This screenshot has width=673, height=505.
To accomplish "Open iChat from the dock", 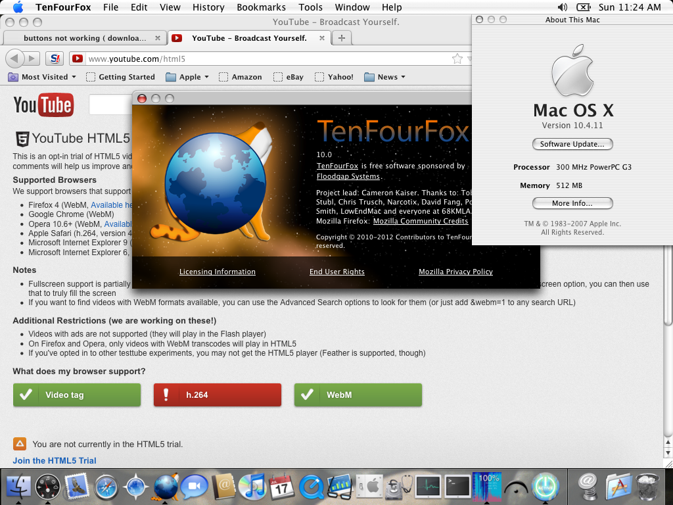I will pyautogui.click(x=195, y=487).
